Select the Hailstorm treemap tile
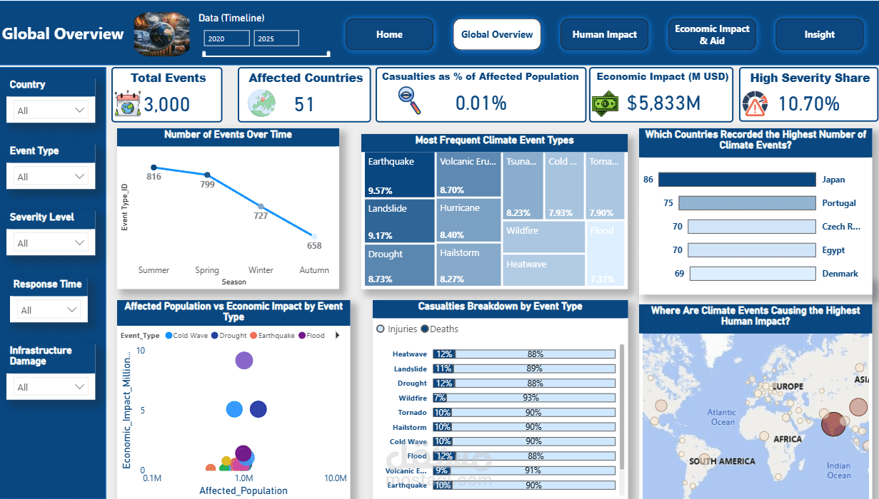 [468, 265]
